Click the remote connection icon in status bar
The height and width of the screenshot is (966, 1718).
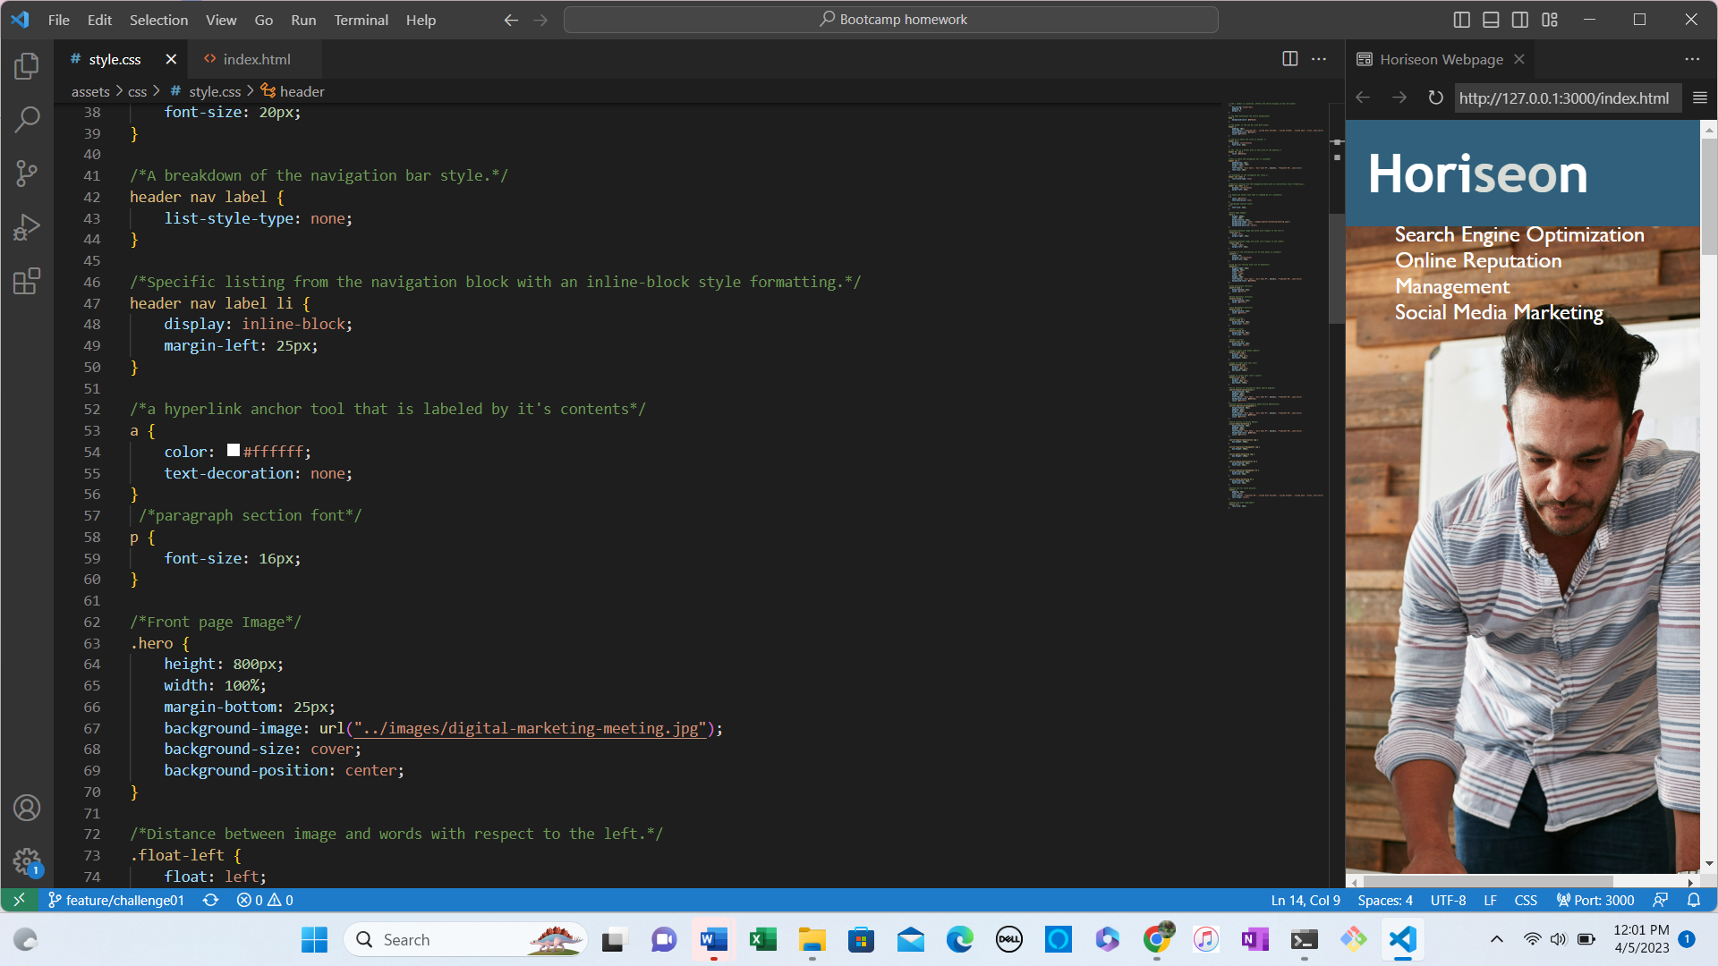[18, 900]
